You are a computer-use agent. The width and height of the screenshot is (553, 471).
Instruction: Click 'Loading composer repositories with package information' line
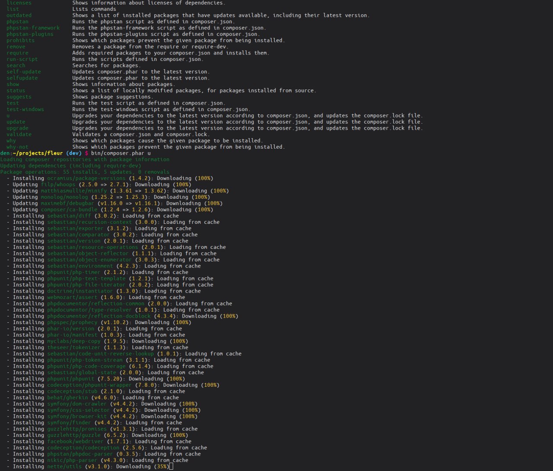85,159
